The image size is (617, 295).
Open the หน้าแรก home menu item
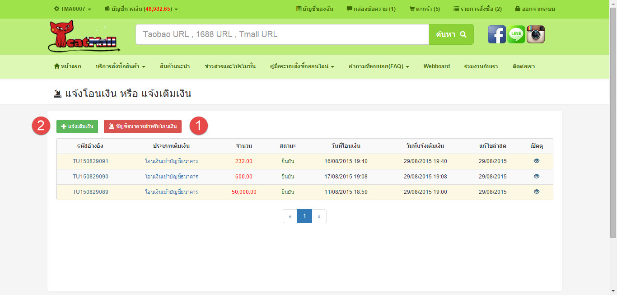click(x=68, y=66)
